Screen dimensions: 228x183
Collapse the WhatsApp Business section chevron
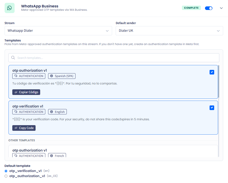pos(221,8)
